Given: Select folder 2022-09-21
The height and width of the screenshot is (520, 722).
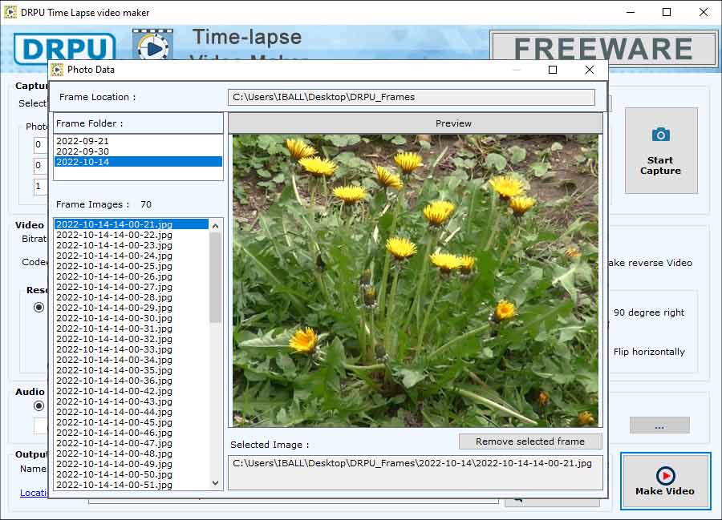Looking at the screenshot, I should tap(138, 141).
